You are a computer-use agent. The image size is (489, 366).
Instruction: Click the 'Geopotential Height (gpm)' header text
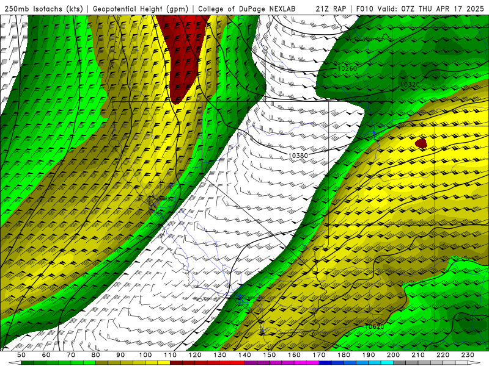(x=141, y=9)
